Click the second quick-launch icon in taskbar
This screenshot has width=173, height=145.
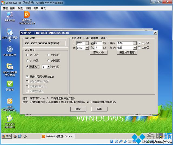click(x=20, y=136)
